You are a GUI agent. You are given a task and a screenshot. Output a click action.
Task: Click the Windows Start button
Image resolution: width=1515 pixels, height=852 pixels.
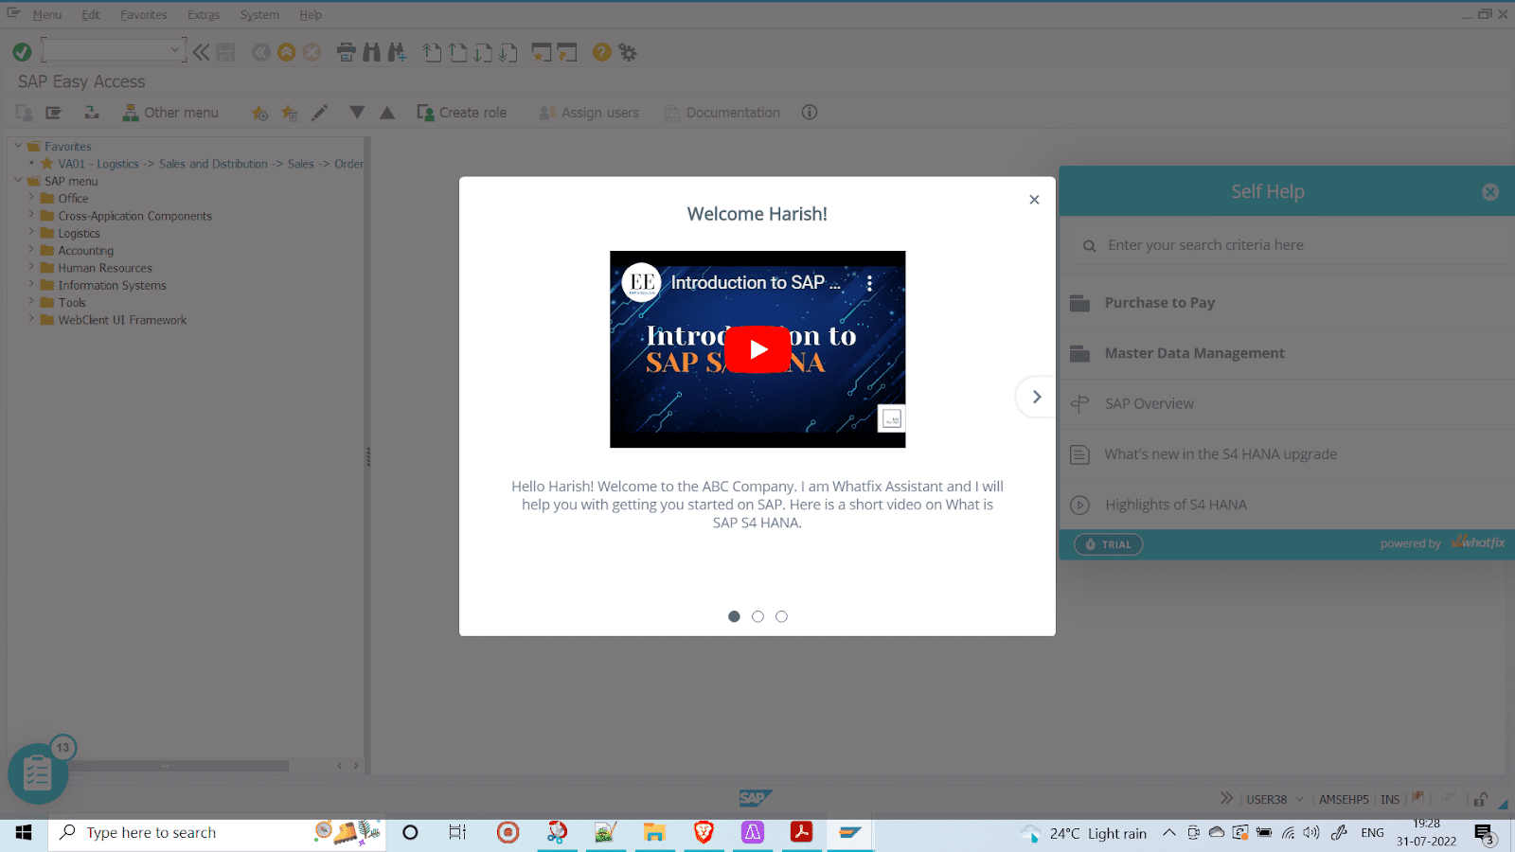click(x=24, y=832)
